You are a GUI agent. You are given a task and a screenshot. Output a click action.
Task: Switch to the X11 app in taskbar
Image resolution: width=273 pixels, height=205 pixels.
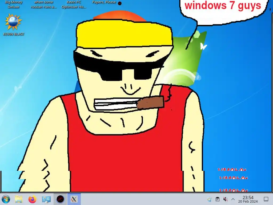pos(74,199)
